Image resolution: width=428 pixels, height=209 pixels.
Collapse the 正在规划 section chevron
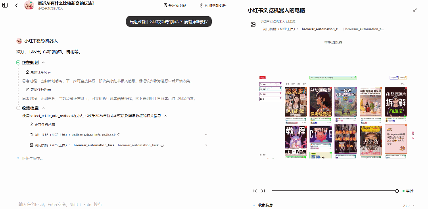(x=43, y=62)
